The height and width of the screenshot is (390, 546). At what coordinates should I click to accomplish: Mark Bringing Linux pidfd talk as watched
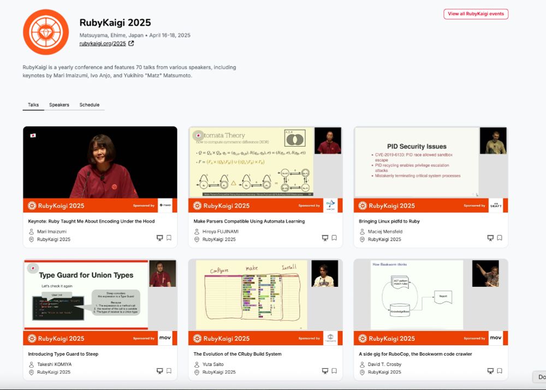[x=490, y=238]
